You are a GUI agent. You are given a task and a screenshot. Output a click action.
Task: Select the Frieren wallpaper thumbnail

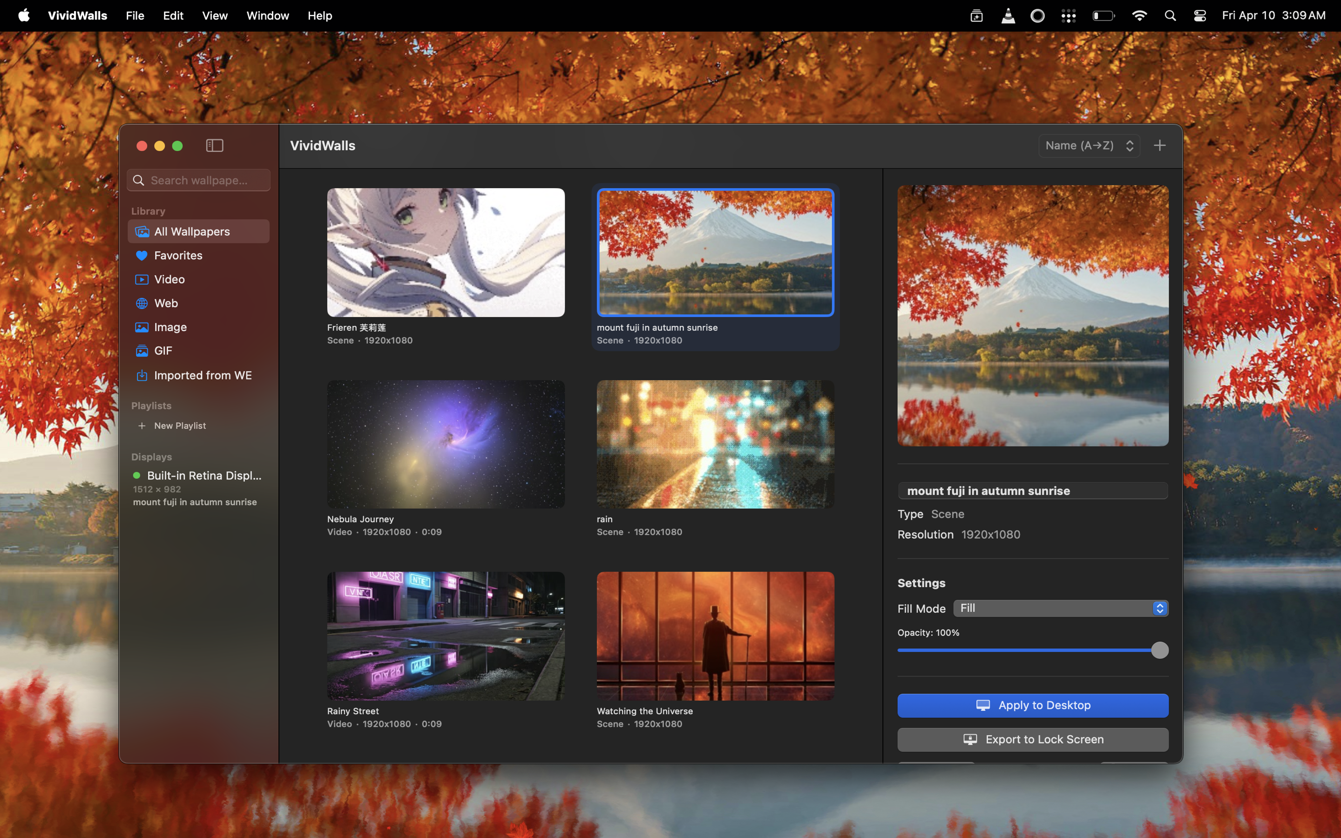(446, 252)
